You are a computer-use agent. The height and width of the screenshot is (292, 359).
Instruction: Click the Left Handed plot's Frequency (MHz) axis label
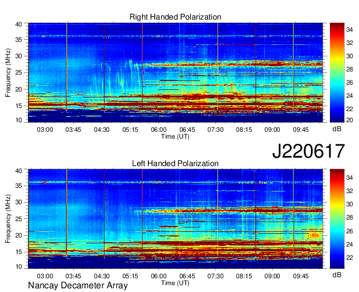tap(8, 219)
